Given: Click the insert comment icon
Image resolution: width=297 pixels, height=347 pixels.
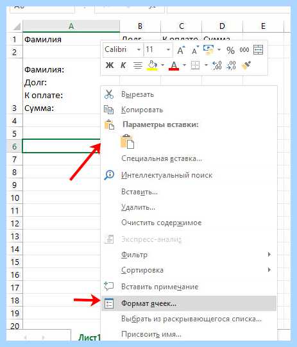Looking at the screenshot, I should 108,286.
